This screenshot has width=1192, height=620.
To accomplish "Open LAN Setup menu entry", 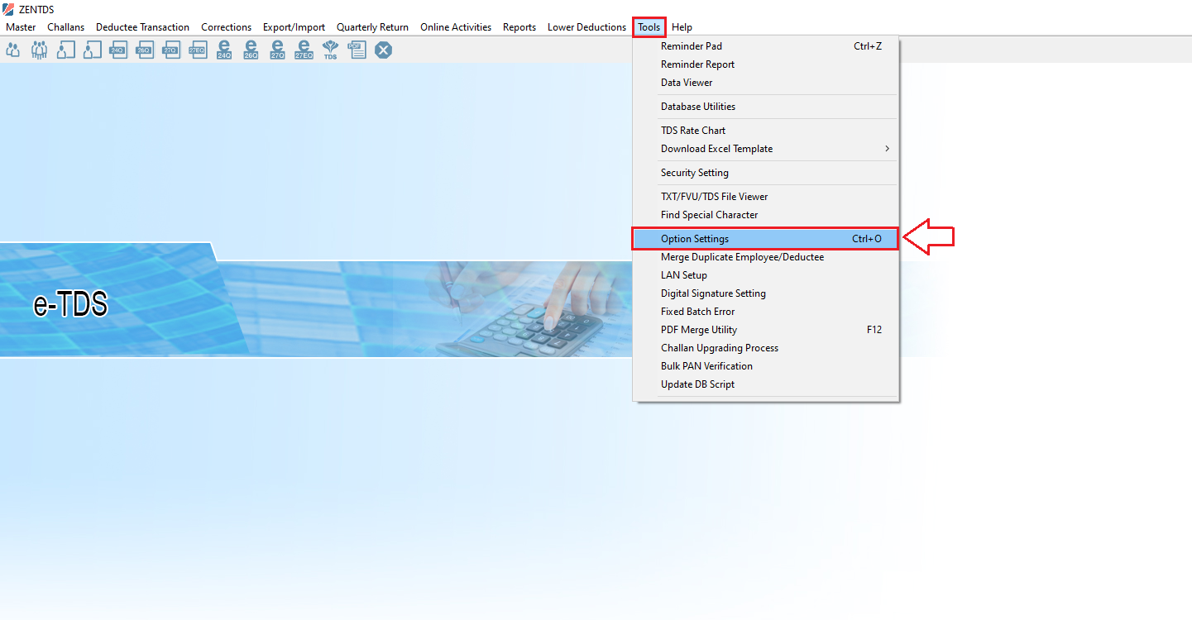I will [766, 275].
